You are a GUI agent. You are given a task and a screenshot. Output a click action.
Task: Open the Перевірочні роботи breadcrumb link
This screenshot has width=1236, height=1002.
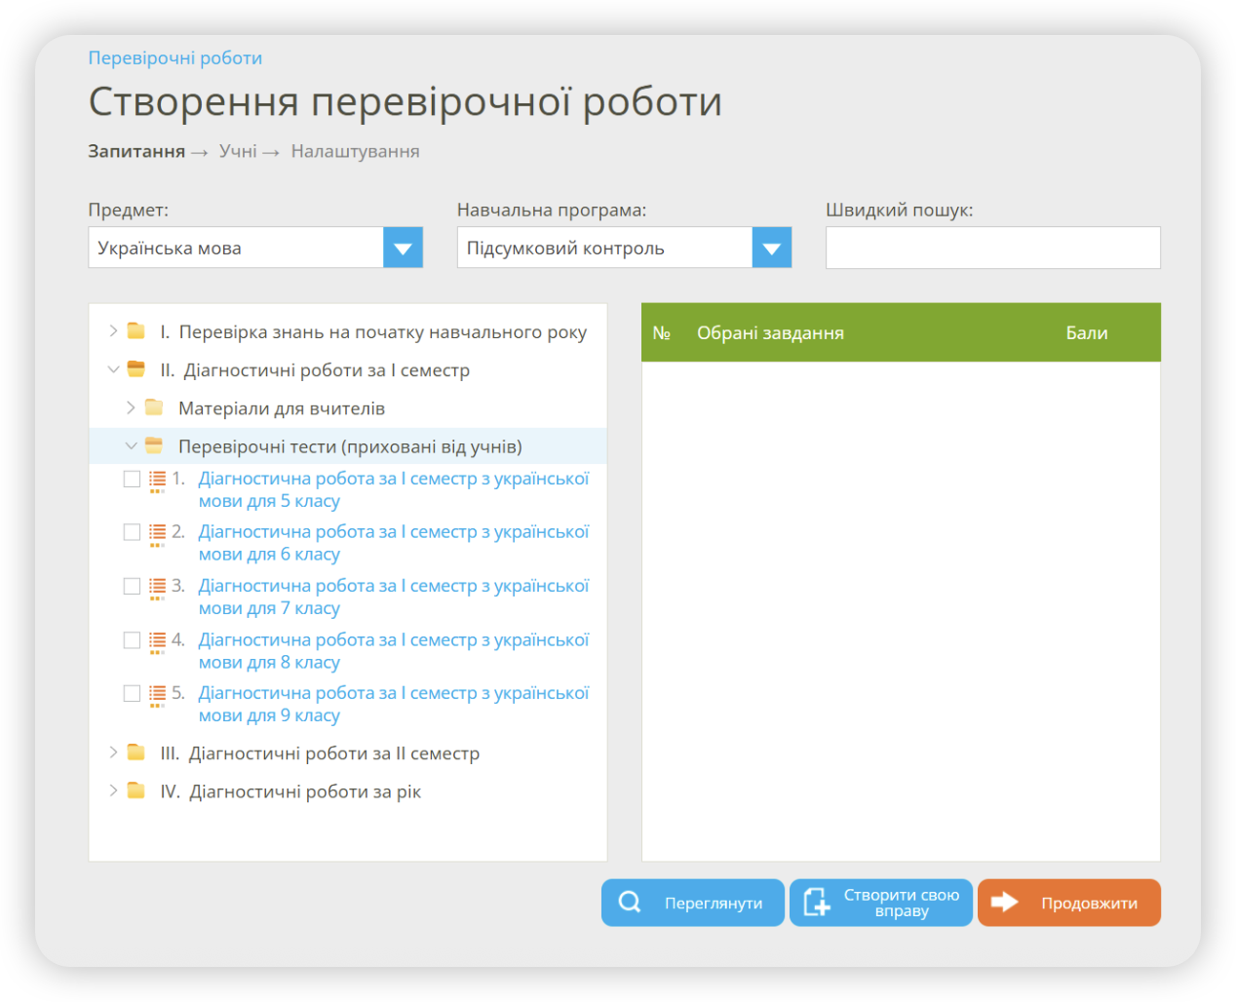(174, 58)
